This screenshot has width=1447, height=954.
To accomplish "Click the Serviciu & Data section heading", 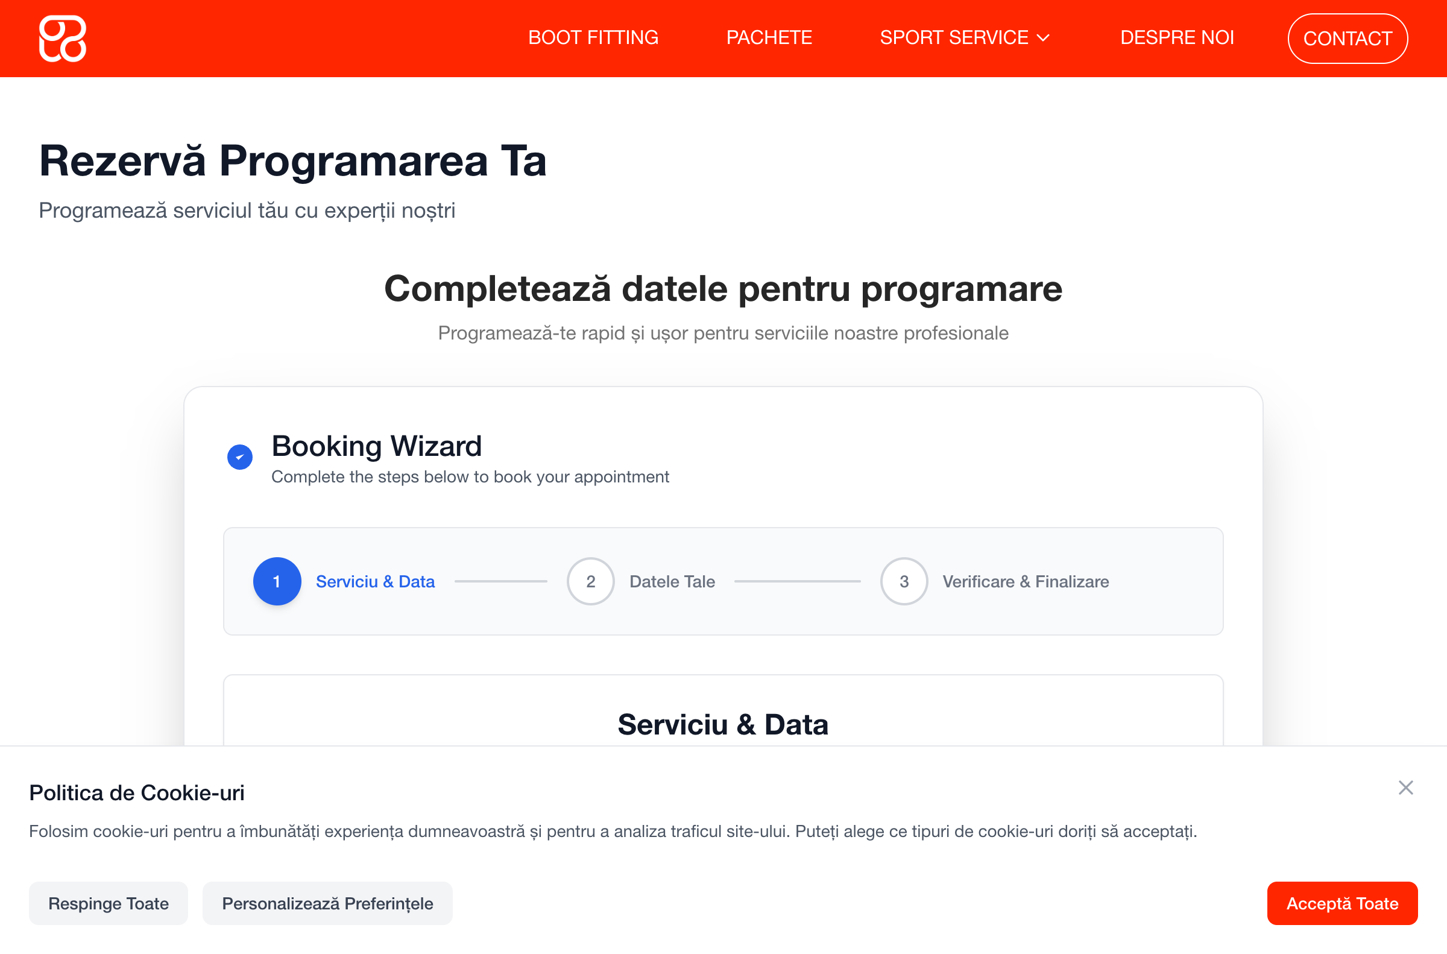I will click(x=722, y=724).
